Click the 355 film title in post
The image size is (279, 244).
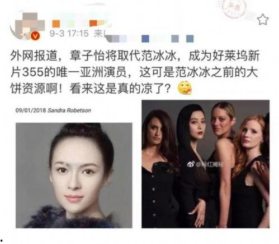[33, 72]
